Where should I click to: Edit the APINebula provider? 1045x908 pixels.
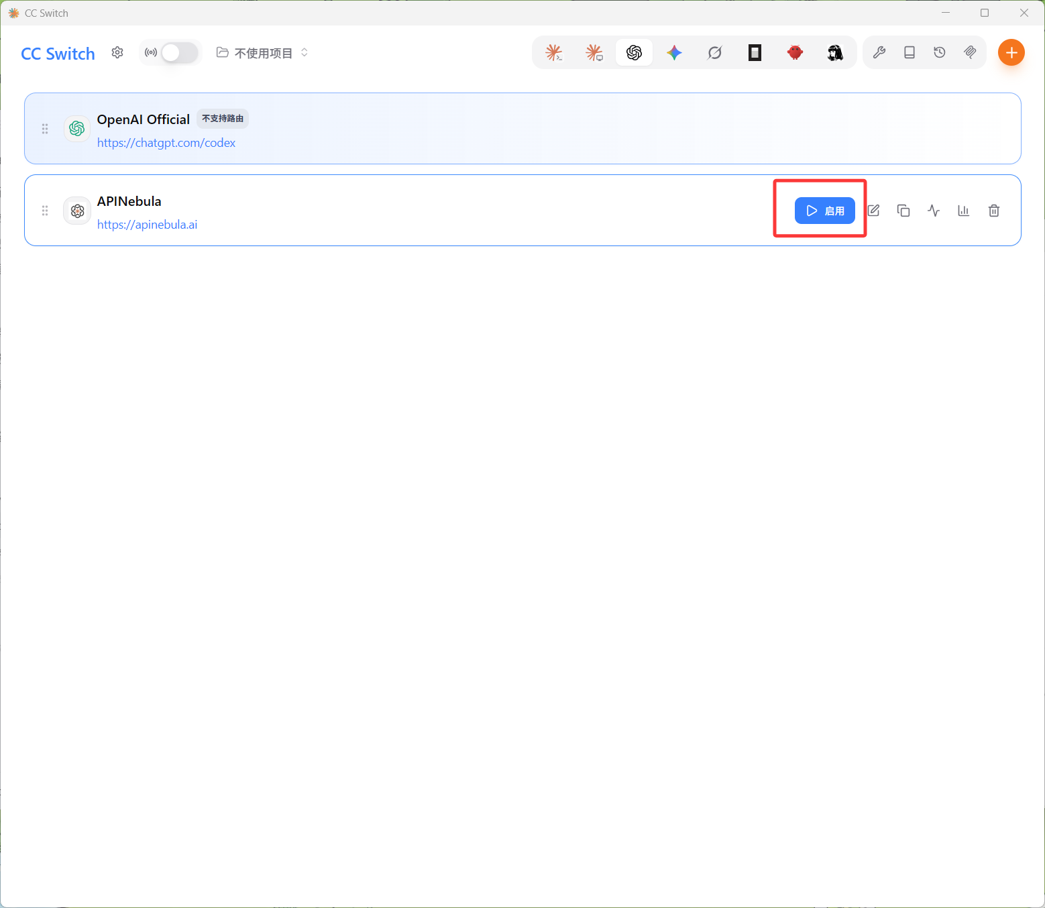[x=873, y=211]
